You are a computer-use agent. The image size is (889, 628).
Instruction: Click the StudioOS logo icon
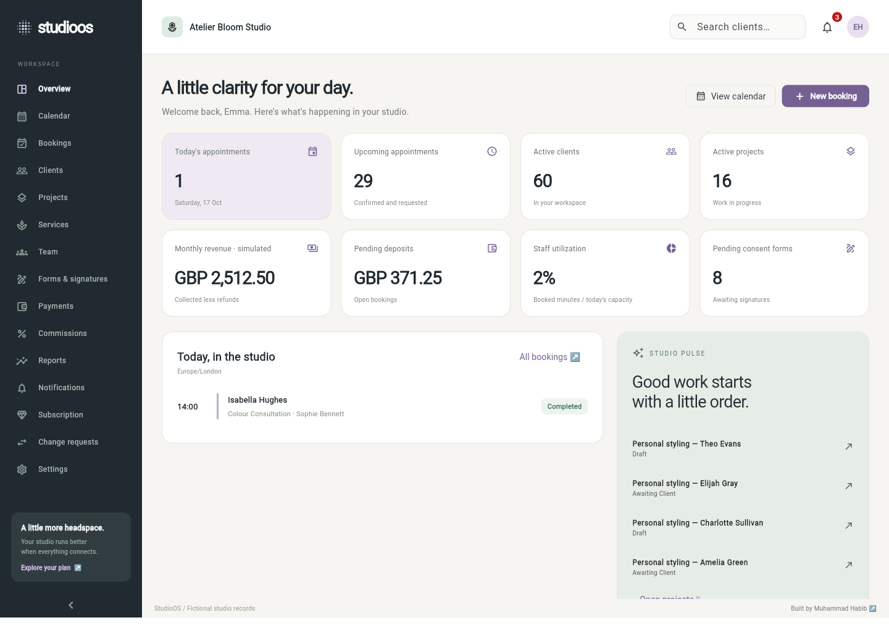(24, 27)
